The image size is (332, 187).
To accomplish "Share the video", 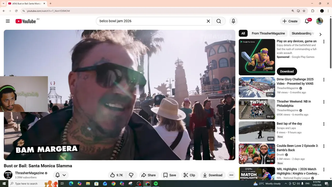I will point(149,175).
